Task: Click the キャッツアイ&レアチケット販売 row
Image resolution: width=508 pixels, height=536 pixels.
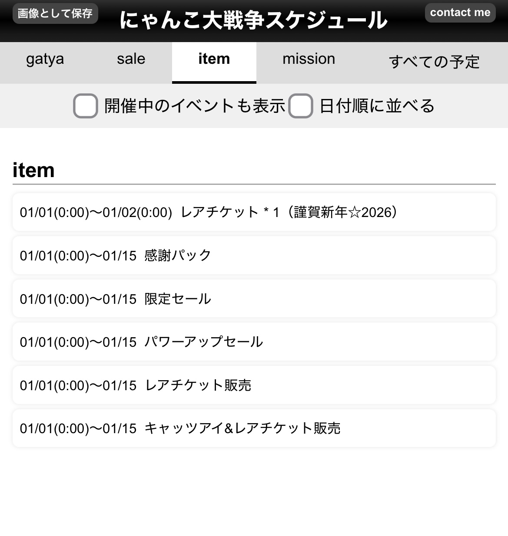Action: click(x=254, y=428)
